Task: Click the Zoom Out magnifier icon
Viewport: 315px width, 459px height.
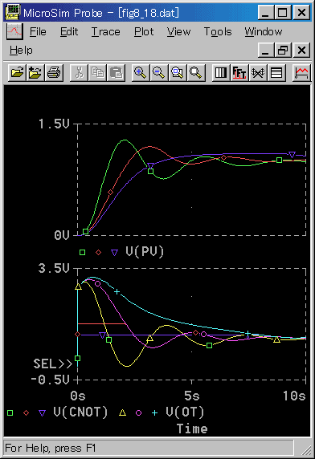Action: 158,72
